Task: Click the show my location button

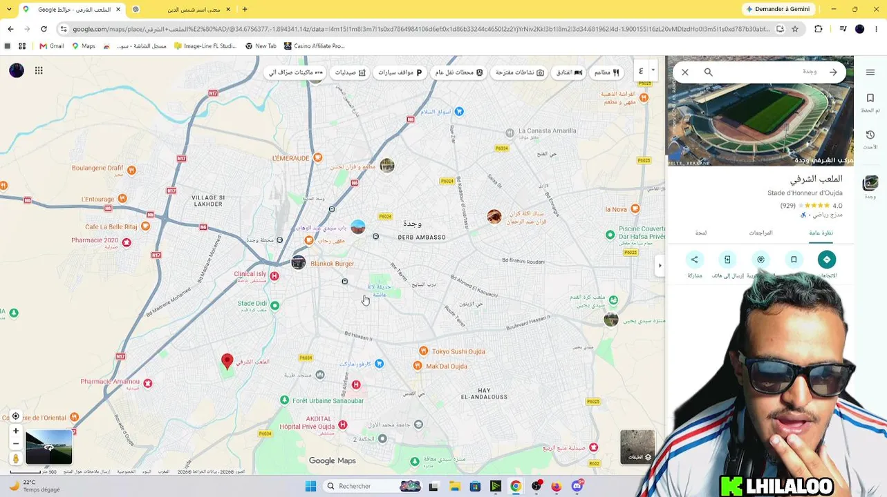Action: (16, 416)
